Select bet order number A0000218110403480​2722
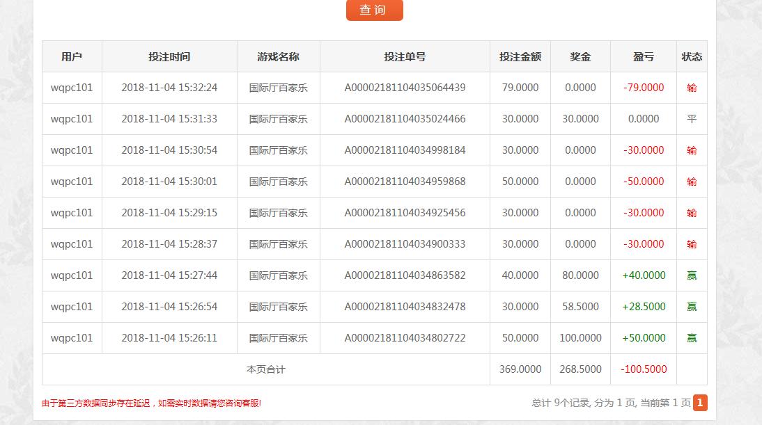The width and height of the screenshot is (762, 425). pyautogui.click(x=405, y=338)
